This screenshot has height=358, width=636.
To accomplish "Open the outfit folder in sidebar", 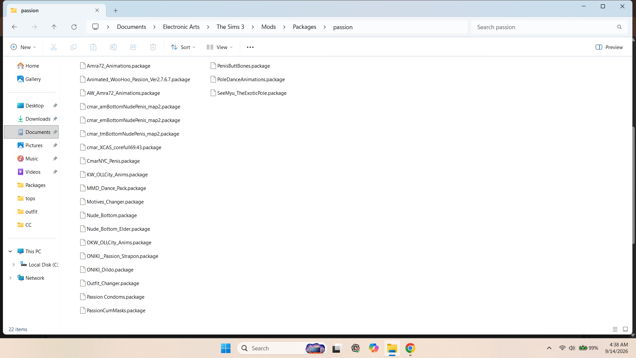I will [32, 211].
